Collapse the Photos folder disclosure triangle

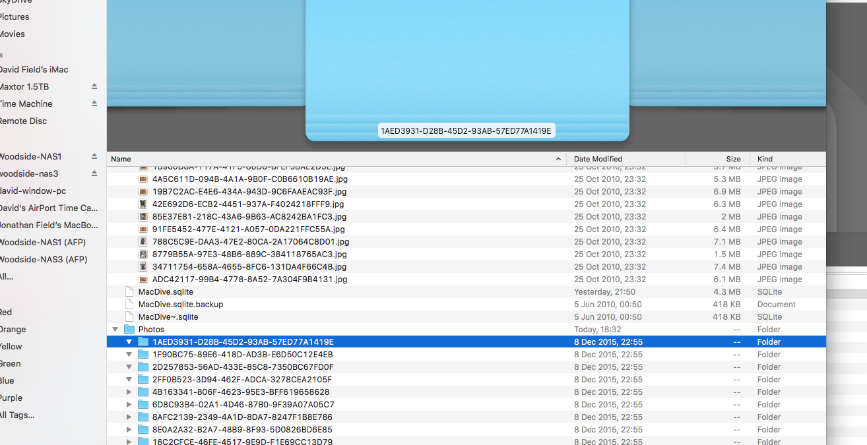coord(115,330)
